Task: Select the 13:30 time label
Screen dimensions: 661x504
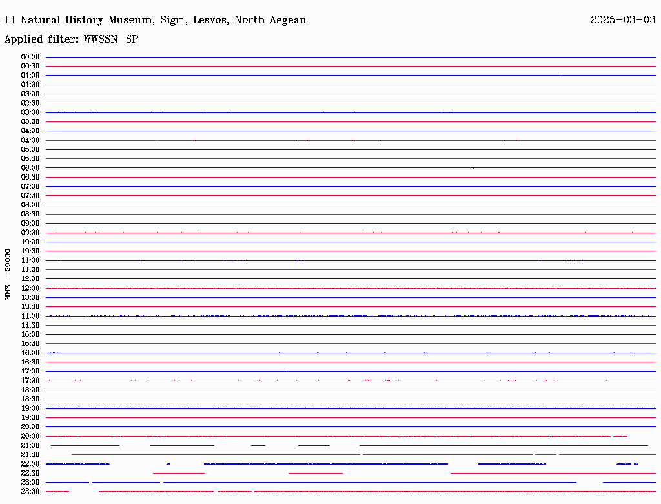Action: [x=30, y=307]
